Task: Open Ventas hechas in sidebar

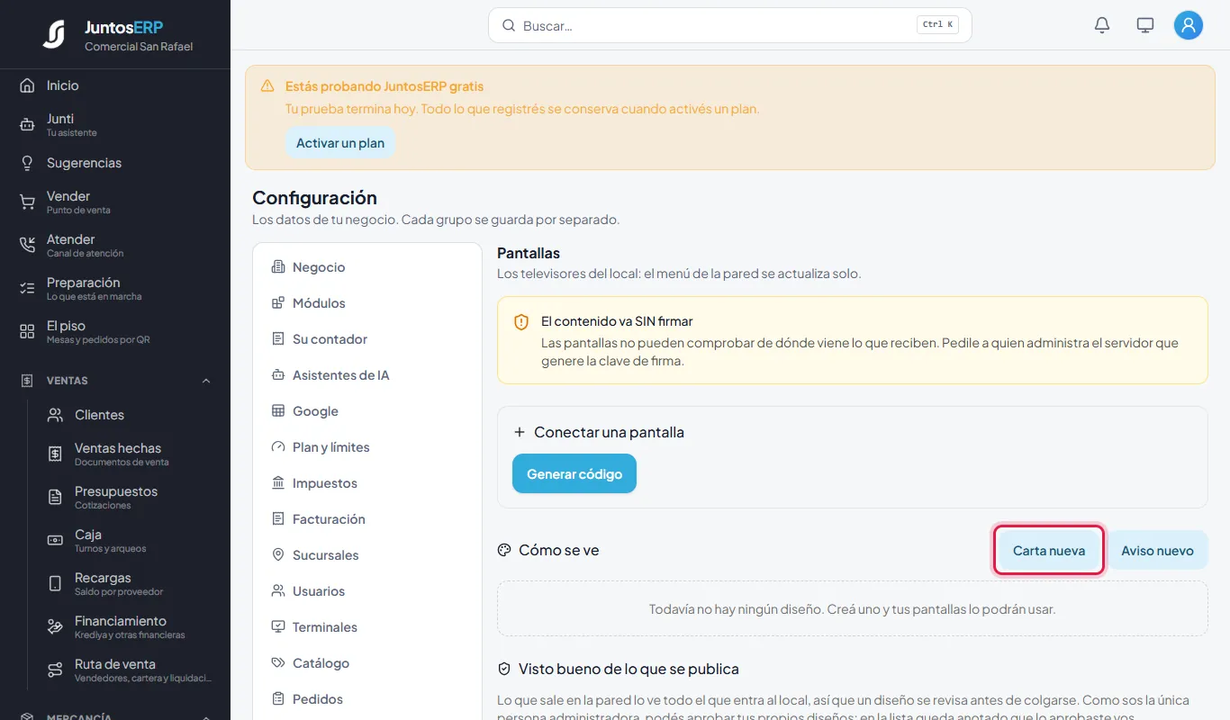Action: point(130,454)
